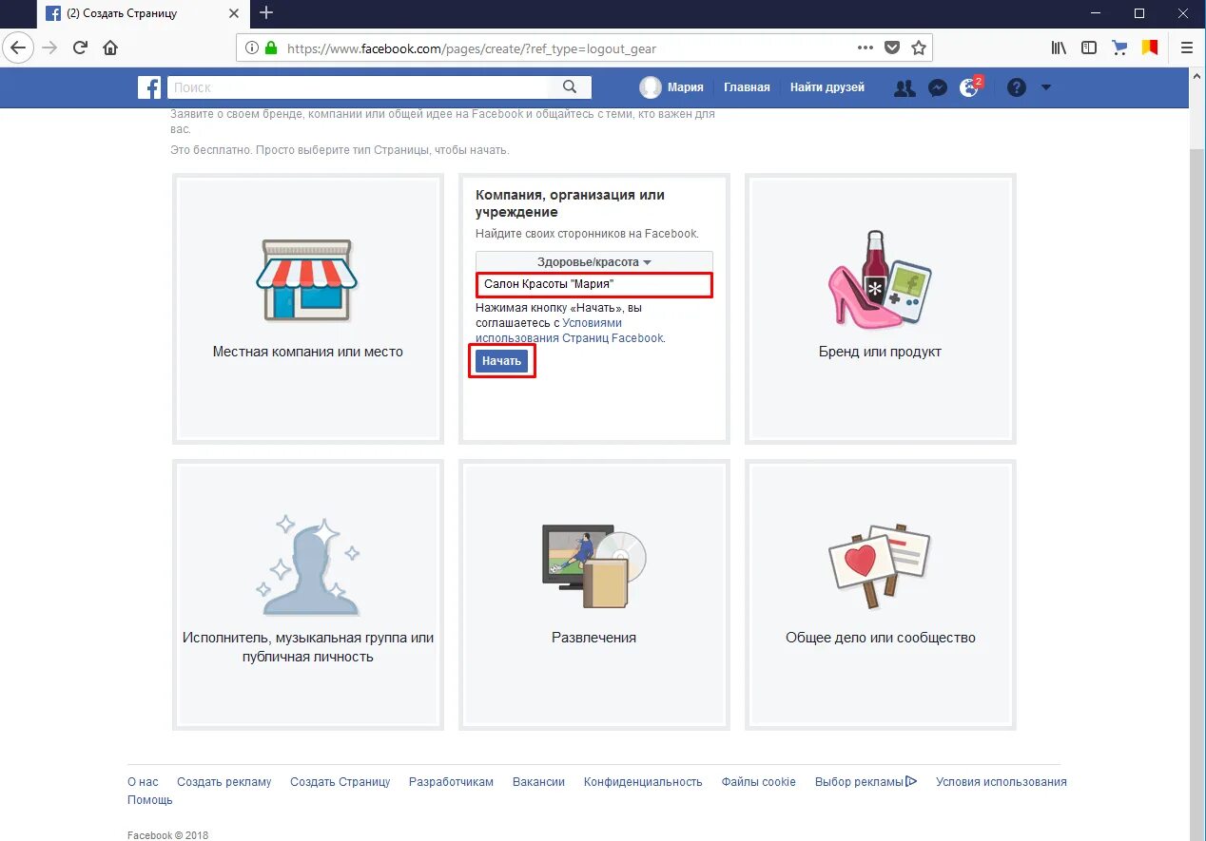Viewport: 1206px width, 841px height.
Task: Open the Создать Страницу footer link
Action: pyautogui.click(x=340, y=782)
